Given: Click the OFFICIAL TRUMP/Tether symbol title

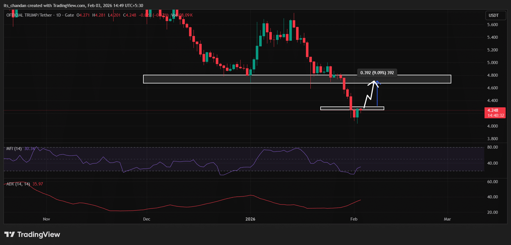Looking at the screenshot, I should pyautogui.click(x=29, y=15).
